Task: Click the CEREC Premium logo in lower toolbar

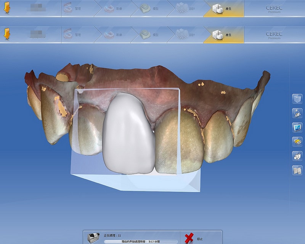Action: click(x=274, y=35)
